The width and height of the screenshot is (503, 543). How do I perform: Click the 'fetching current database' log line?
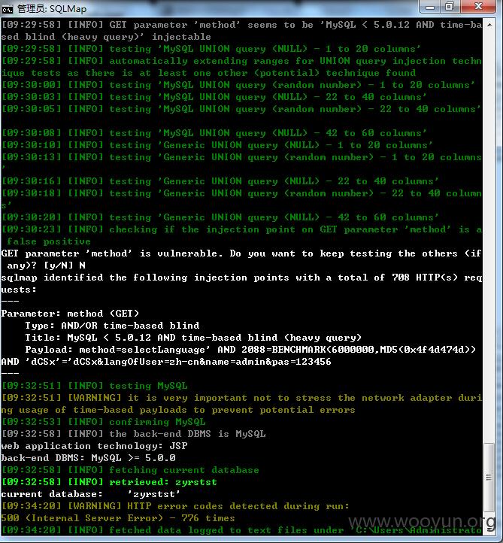[x=130, y=470]
